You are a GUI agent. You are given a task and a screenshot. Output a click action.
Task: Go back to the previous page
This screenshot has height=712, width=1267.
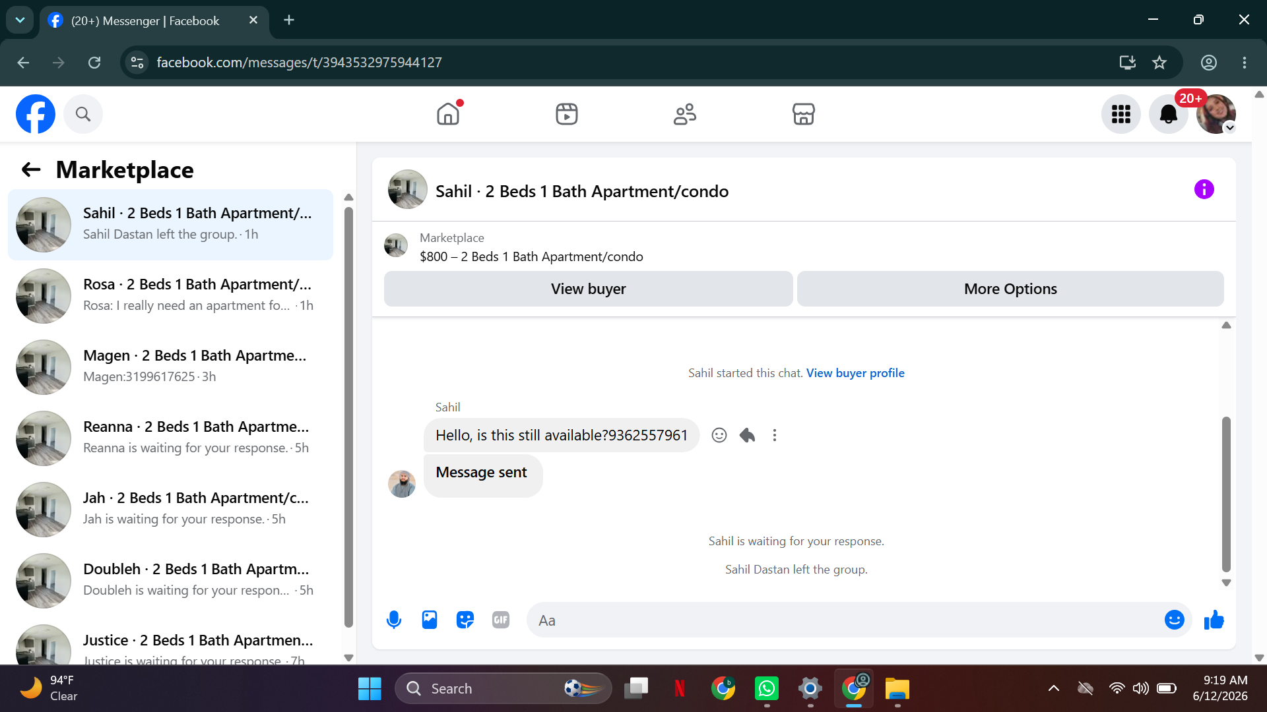click(23, 63)
